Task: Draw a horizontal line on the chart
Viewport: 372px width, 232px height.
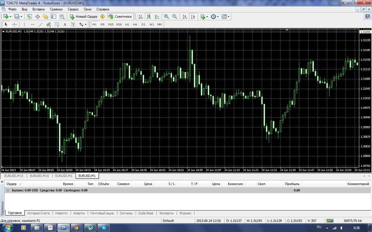Action: point(32,24)
